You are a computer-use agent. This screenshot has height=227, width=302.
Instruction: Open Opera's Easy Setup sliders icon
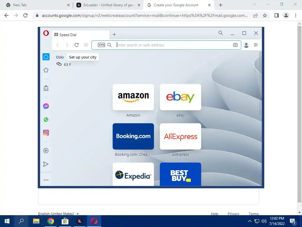256,45
